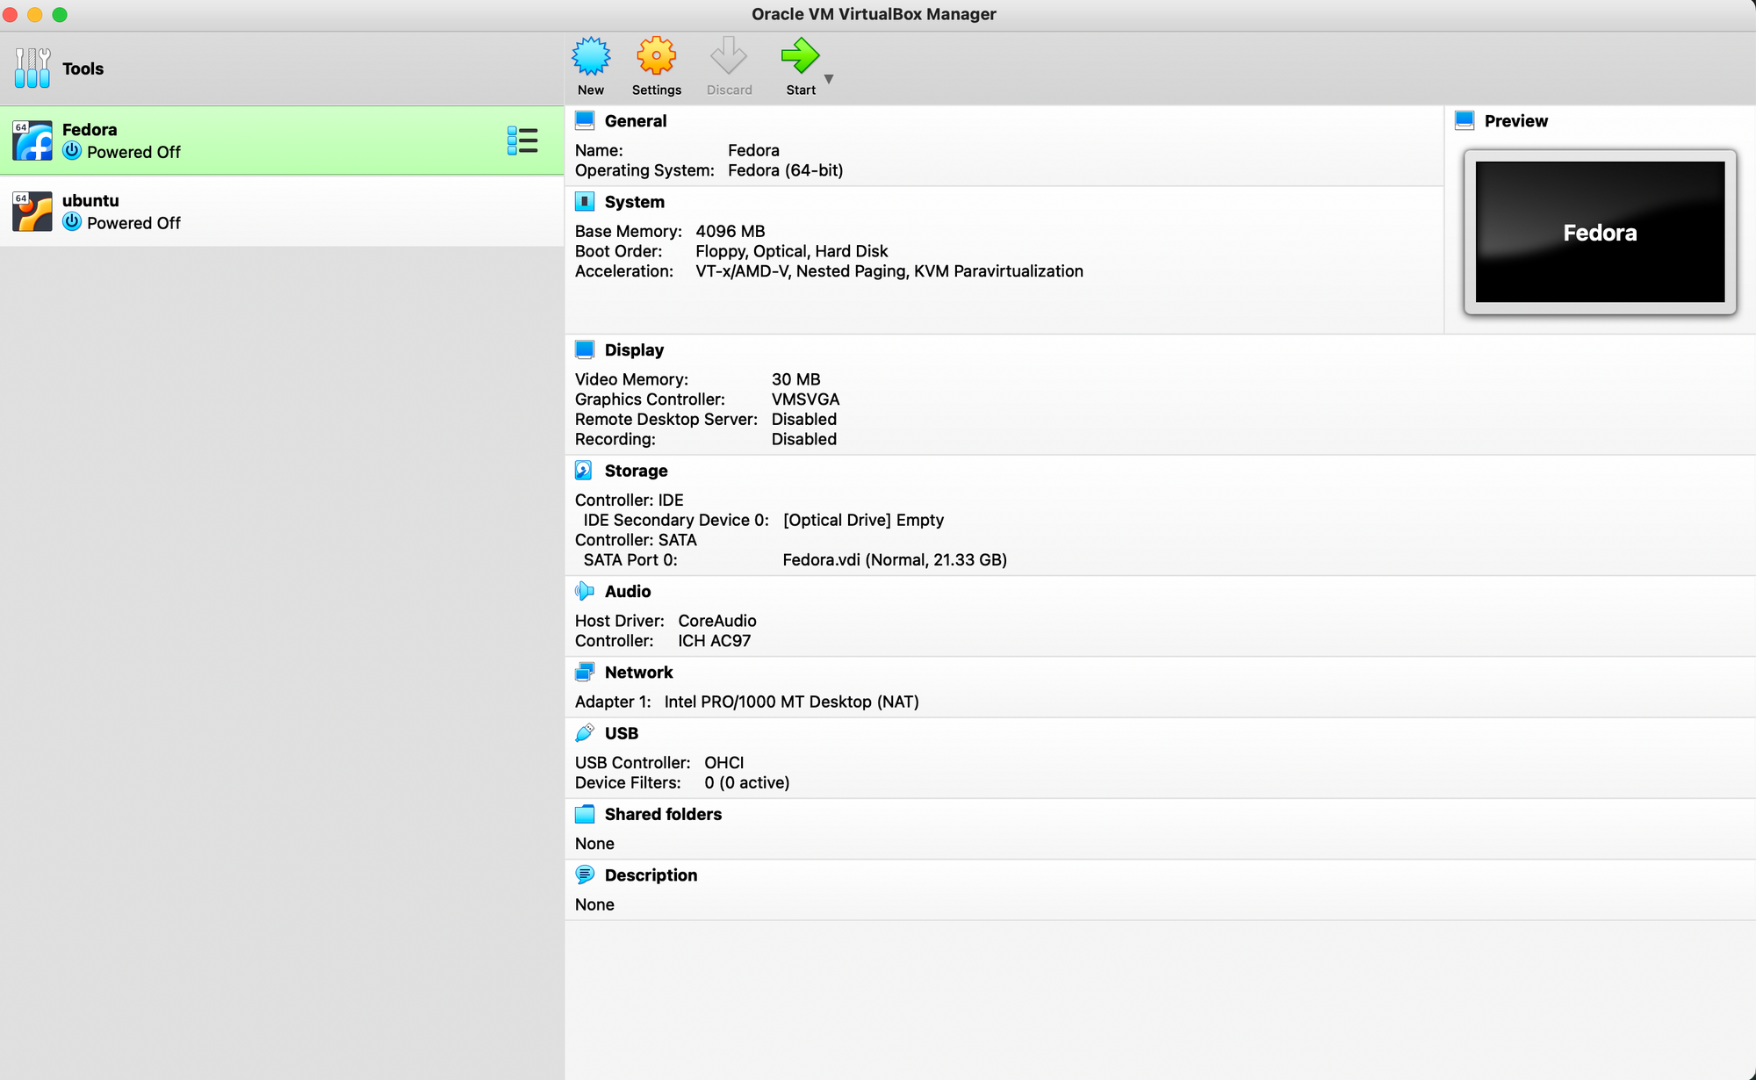1756x1080 pixels.
Task: Expand the Network section details
Action: click(638, 671)
